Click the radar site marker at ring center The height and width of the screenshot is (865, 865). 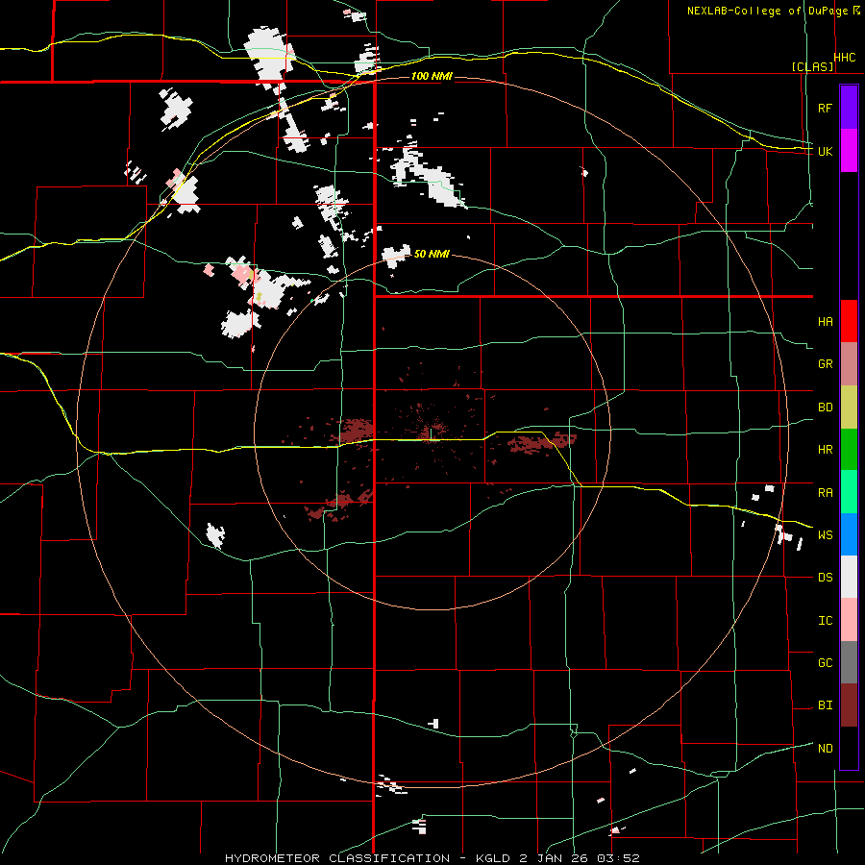[431, 433]
